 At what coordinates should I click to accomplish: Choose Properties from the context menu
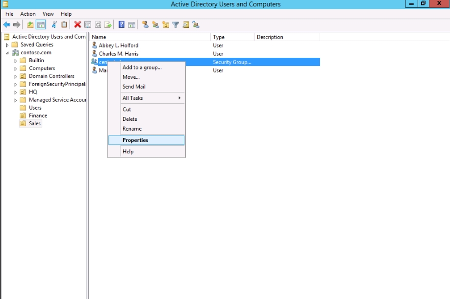146,140
